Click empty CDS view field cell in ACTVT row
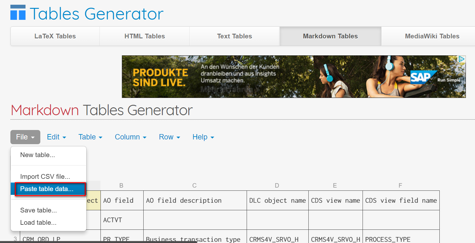This screenshot has width=475, height=243. point(401,220)
